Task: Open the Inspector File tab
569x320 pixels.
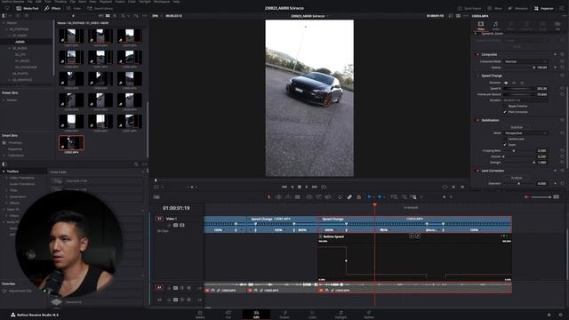Action: (x=557, y=26)
